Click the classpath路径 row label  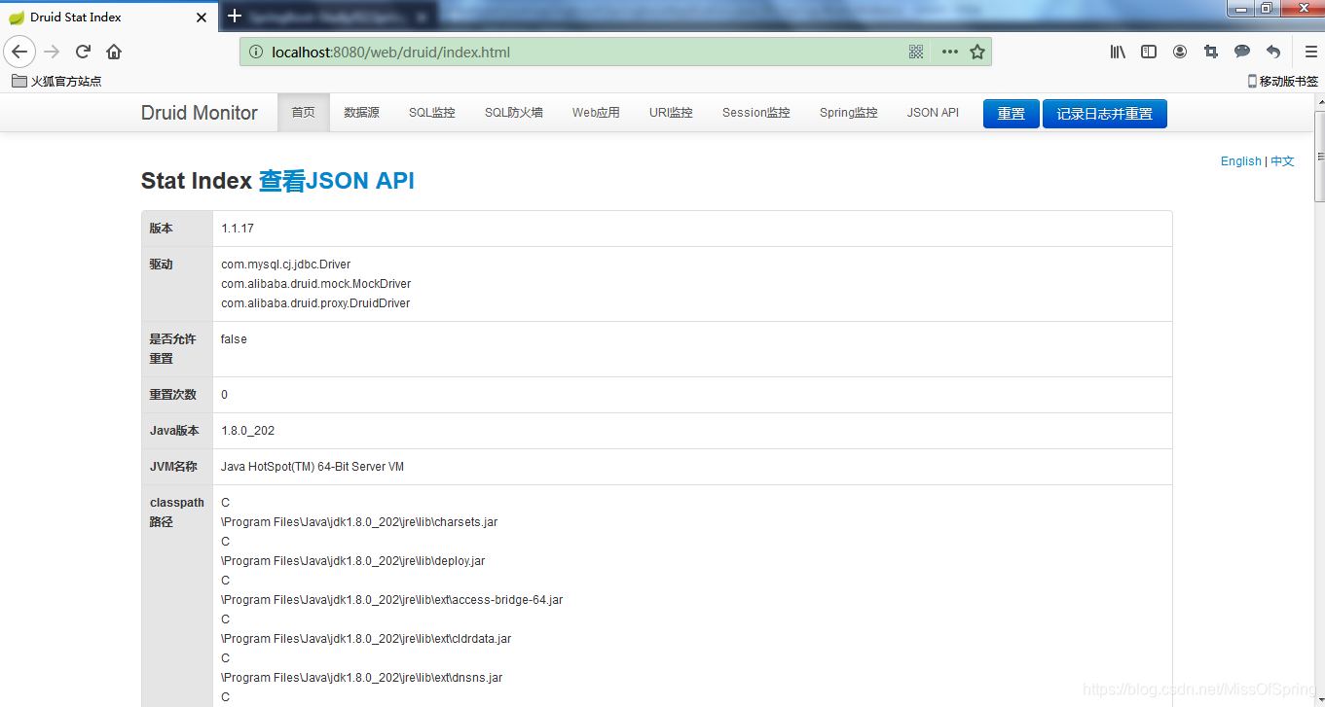tap(176, 513)
